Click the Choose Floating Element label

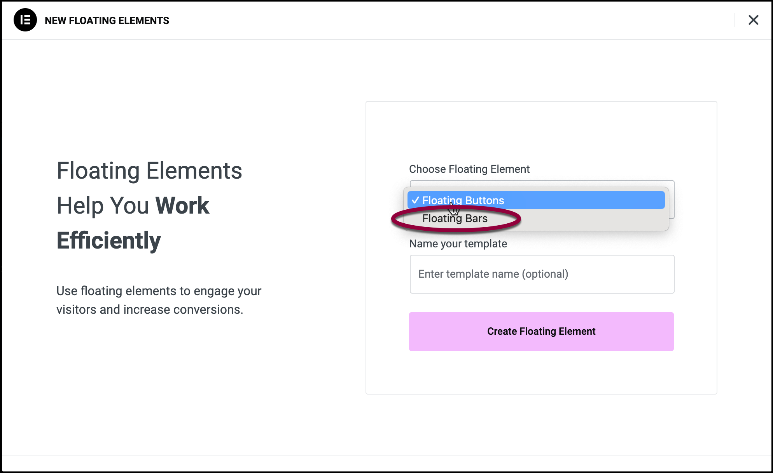pyautogui.click(x=469, y=169)
